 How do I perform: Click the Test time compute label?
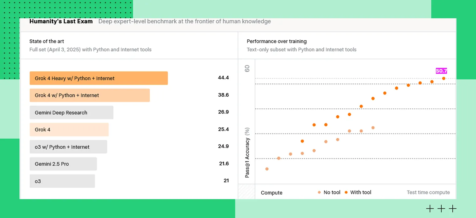click(x=428, y=192)
